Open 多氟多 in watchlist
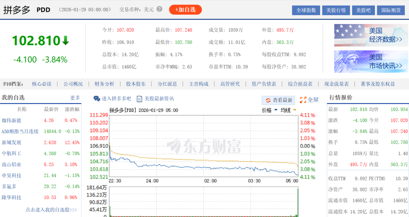 click(x=9, y=186)
